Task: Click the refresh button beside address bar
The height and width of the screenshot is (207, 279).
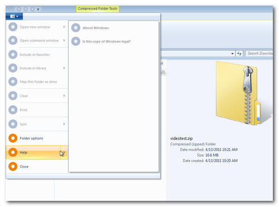Action: (x=239, y=54)
